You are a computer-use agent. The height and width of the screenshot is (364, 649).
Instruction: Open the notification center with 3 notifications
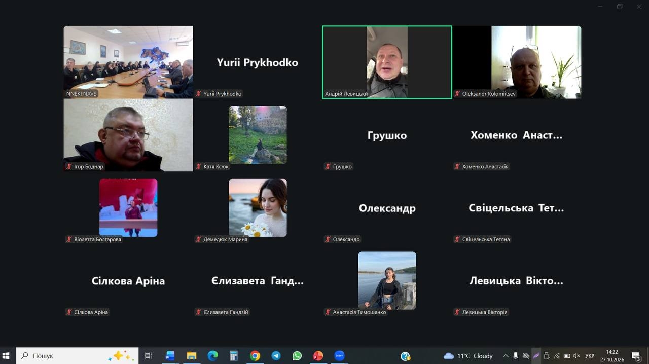636,356
